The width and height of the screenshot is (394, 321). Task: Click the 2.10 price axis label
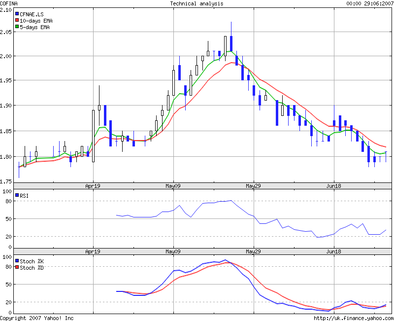[x=6, y=10]
